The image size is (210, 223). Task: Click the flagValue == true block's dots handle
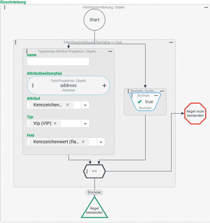coord(16,42)
